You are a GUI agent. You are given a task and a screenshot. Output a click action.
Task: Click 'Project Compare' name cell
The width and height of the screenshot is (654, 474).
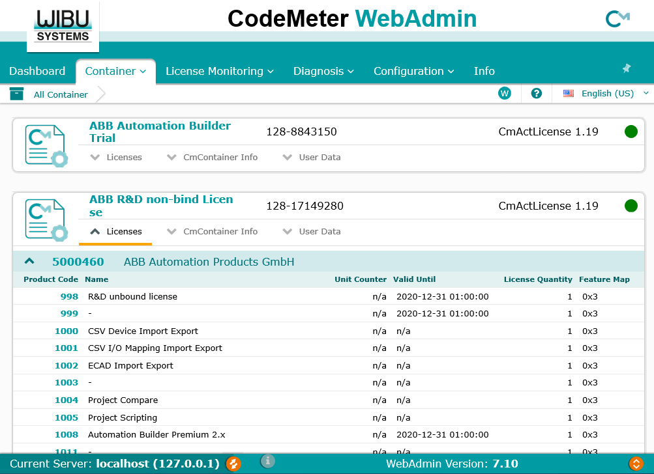pyautogui.click(x=123, y=400)
